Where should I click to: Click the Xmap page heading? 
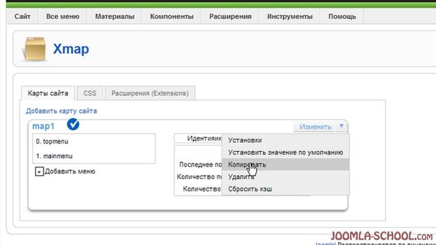coord(71,49)
